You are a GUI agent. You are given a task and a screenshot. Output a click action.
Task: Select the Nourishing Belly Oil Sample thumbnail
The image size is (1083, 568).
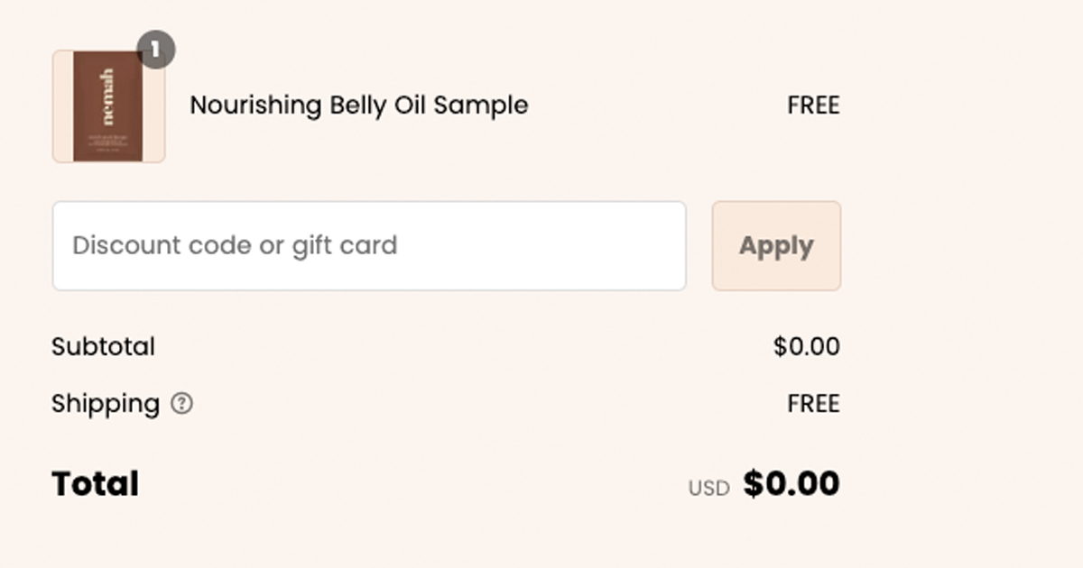108,105
